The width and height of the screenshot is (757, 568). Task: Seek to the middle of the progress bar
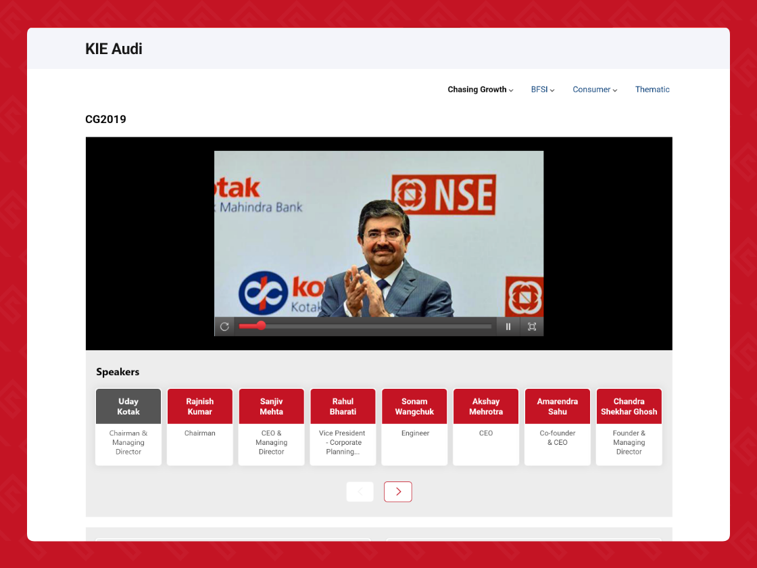(x=365, y=327)
